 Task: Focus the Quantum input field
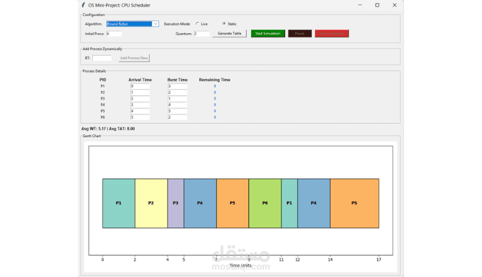pos(202,34)
